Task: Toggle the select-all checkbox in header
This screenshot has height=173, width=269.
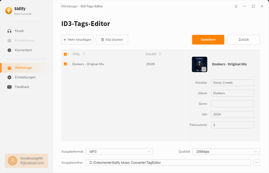Action: coord(65,54)
